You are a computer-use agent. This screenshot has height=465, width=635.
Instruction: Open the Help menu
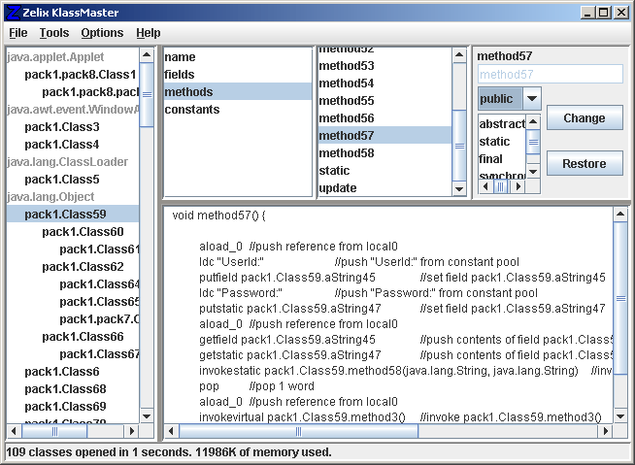149,33
